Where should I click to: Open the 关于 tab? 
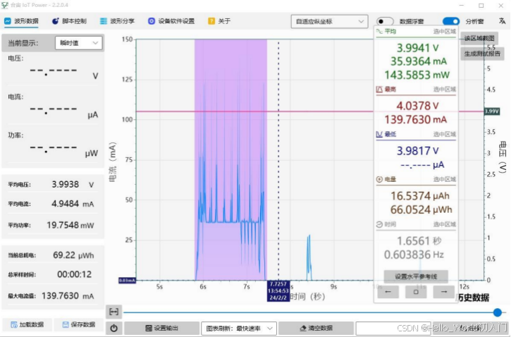pos(219,21)
